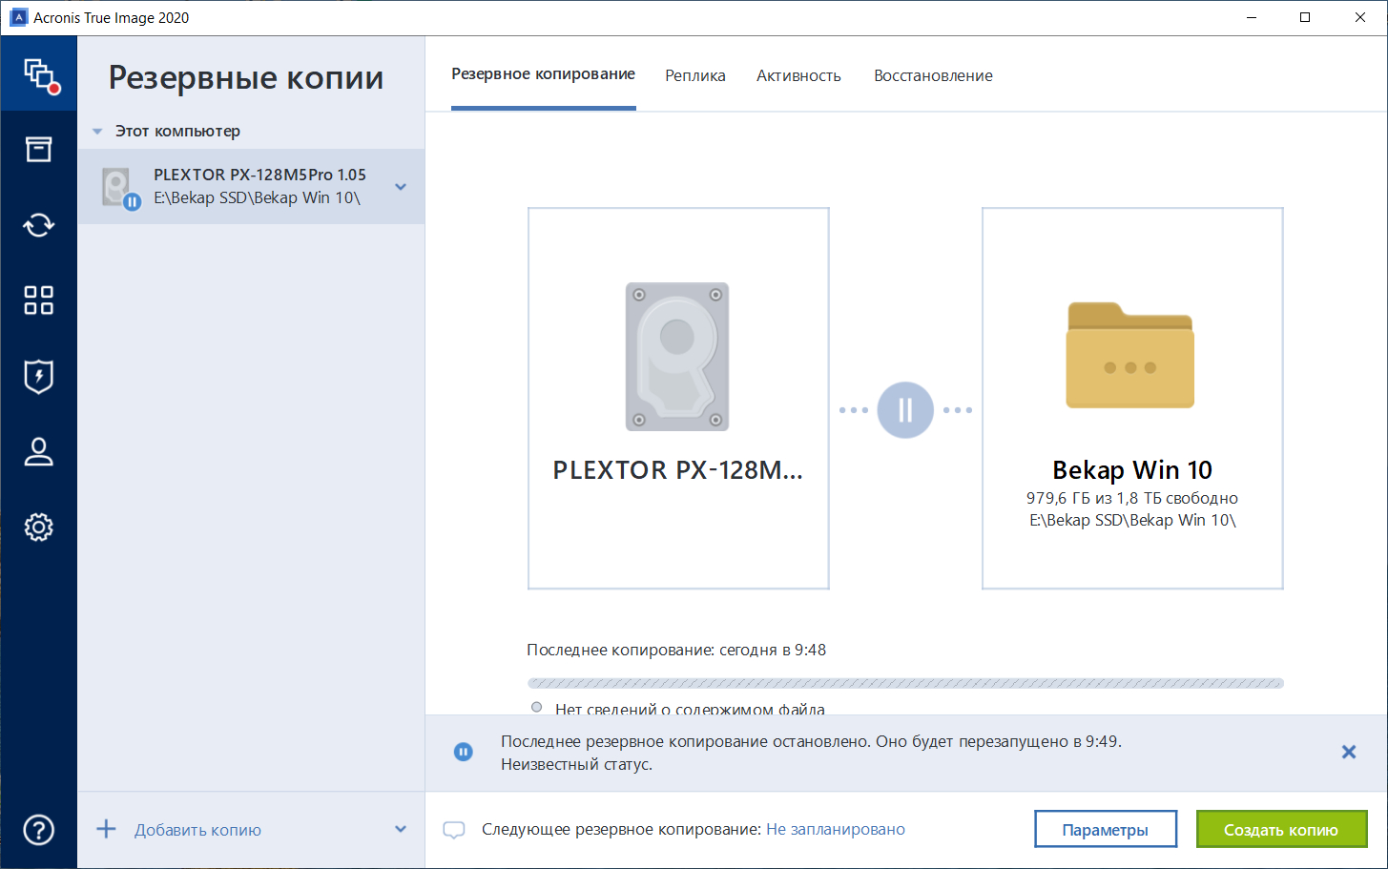Open the Backup section in sidebar

39,73
